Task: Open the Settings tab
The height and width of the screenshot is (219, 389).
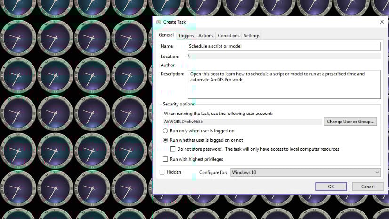Action: tap(251, 36)
